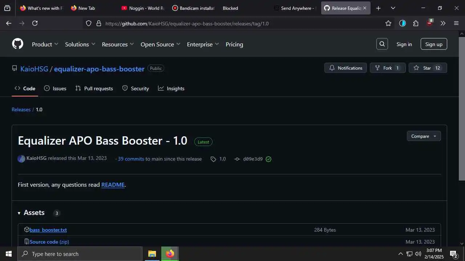Expand the Open Source dropdown
Image resolution: width=465 pixels, height=261 pixels.
(x=160, y=44)
